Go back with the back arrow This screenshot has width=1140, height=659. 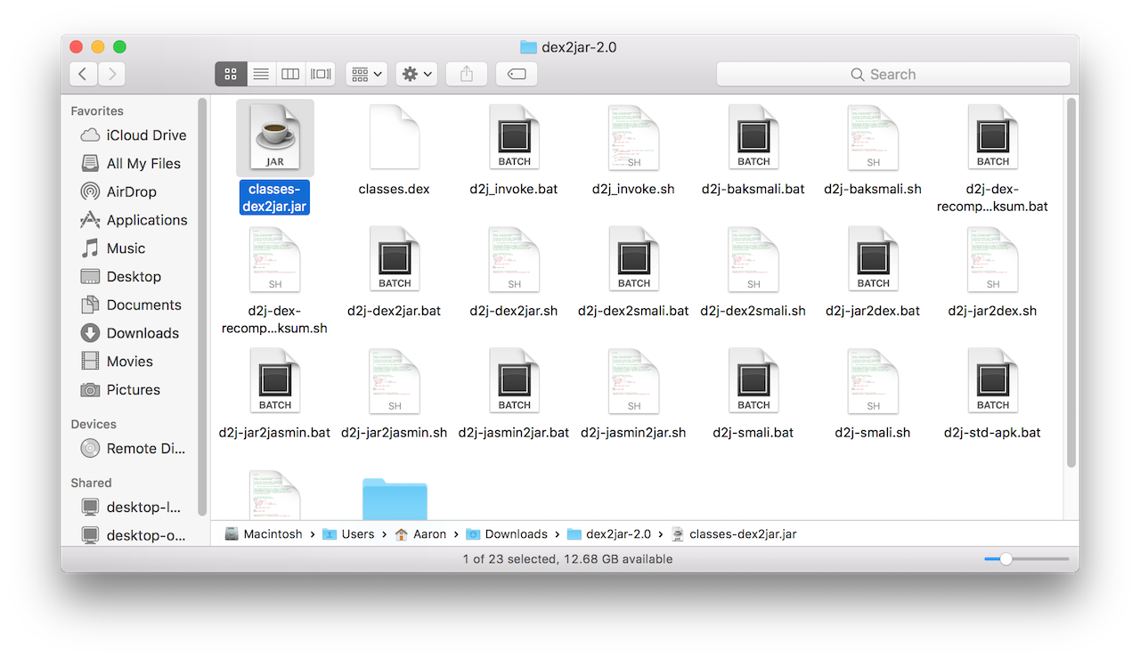pyautogui.click(x=83, y=74)
